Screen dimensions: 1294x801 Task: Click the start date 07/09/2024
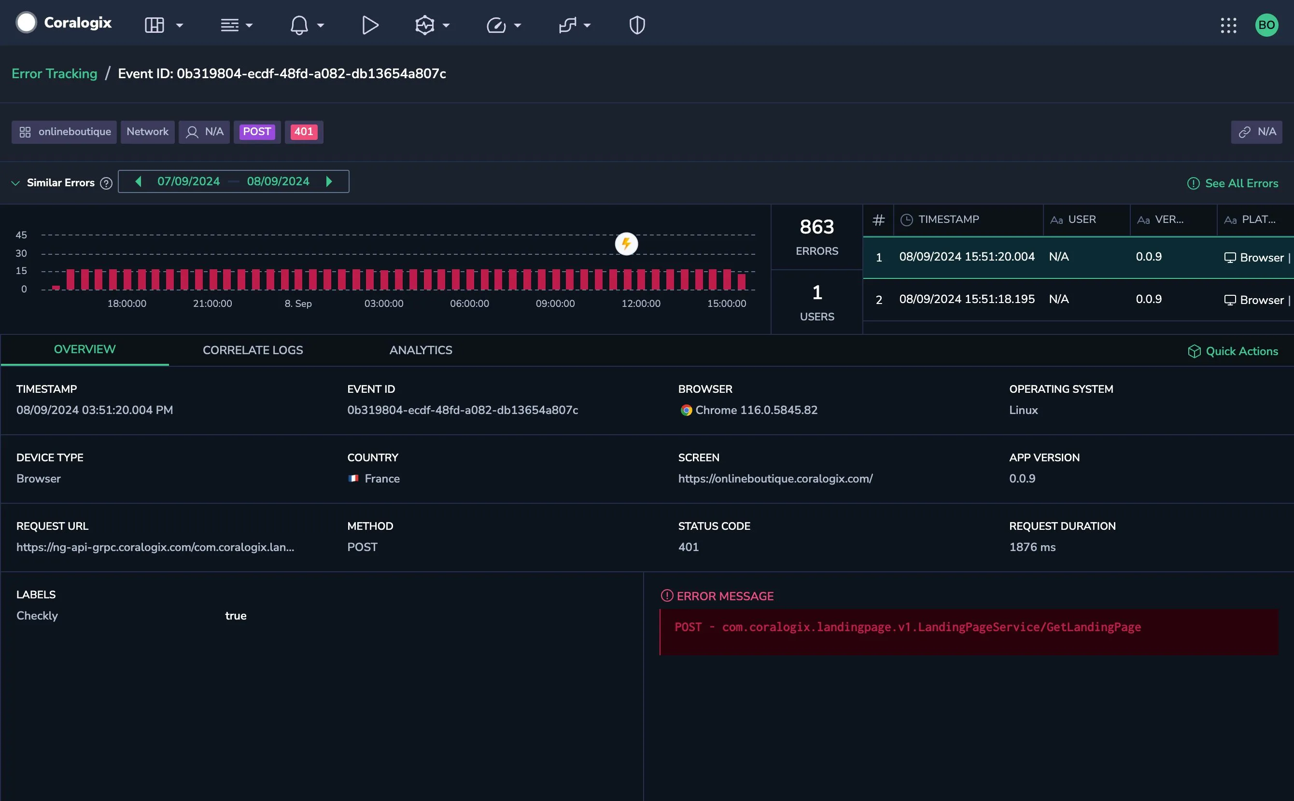pyautogui.click(x=188, y=181)
